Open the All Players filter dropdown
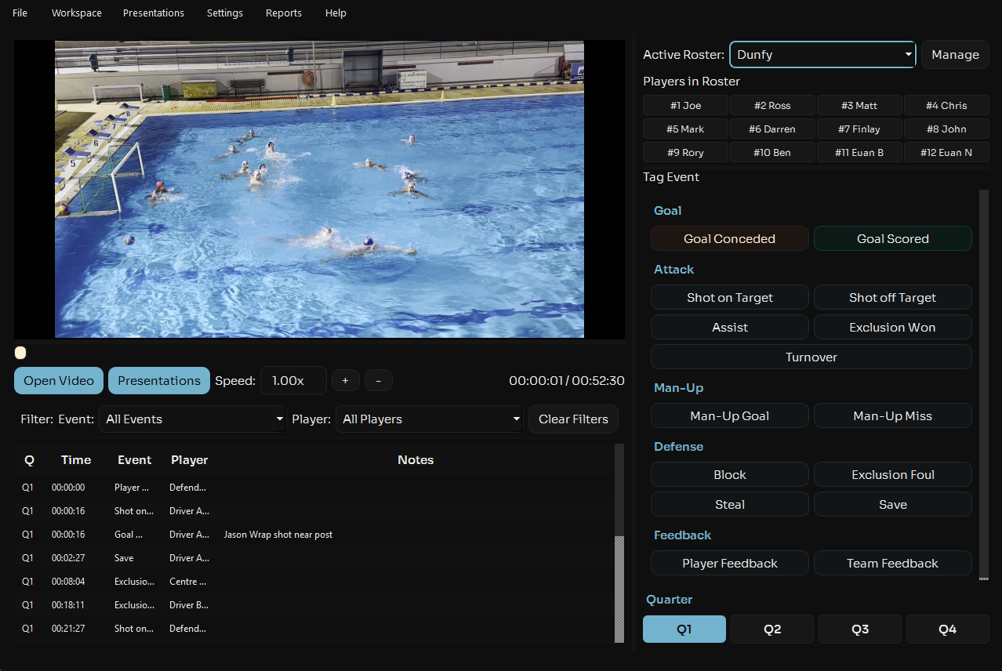 click(x=429, y=419)
